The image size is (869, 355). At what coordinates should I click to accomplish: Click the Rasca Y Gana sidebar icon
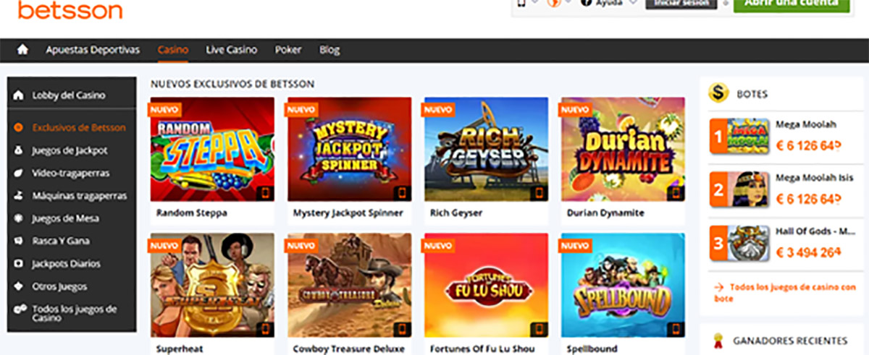(x=19, y=241)
